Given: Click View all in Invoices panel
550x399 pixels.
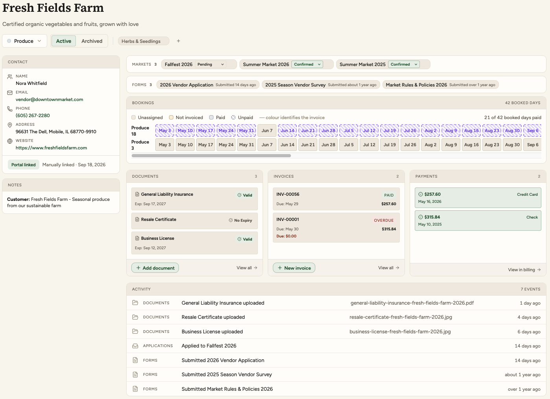Looking at the screenshot, I should point(389,268).
